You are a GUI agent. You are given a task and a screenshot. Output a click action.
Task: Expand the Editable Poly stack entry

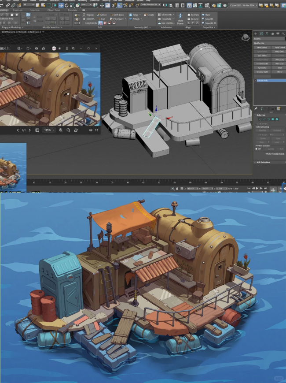tap(255, 81)
